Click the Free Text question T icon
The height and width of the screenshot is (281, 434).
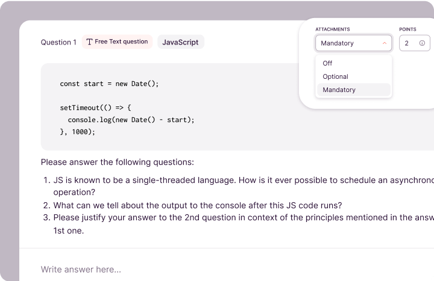[90, 42]
